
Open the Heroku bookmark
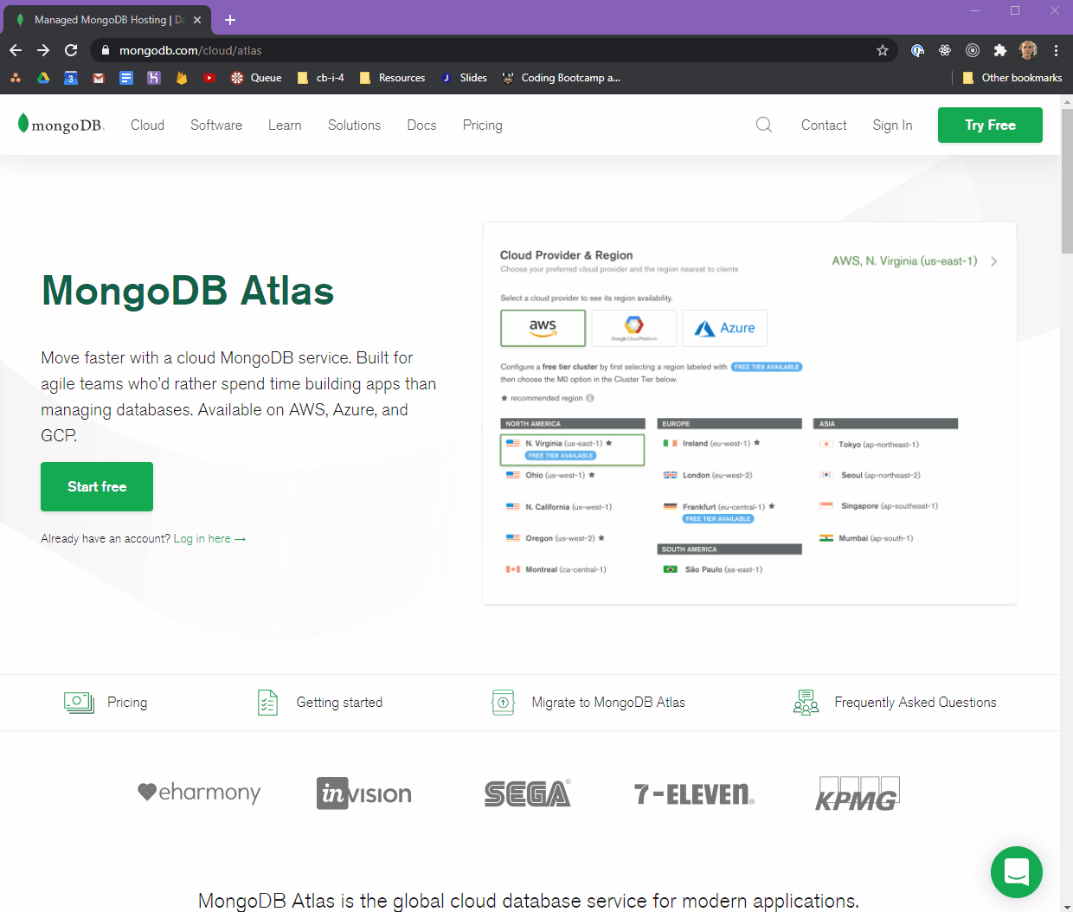click(x=154, y=78)
